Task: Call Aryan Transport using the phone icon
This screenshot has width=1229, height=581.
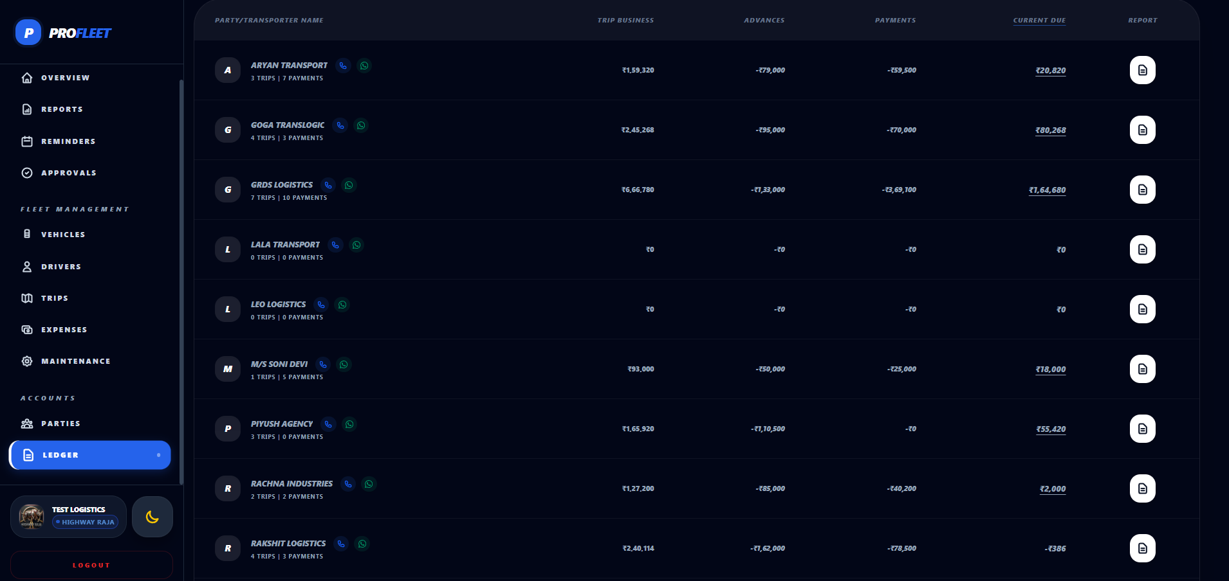Action: coord(342,65)
